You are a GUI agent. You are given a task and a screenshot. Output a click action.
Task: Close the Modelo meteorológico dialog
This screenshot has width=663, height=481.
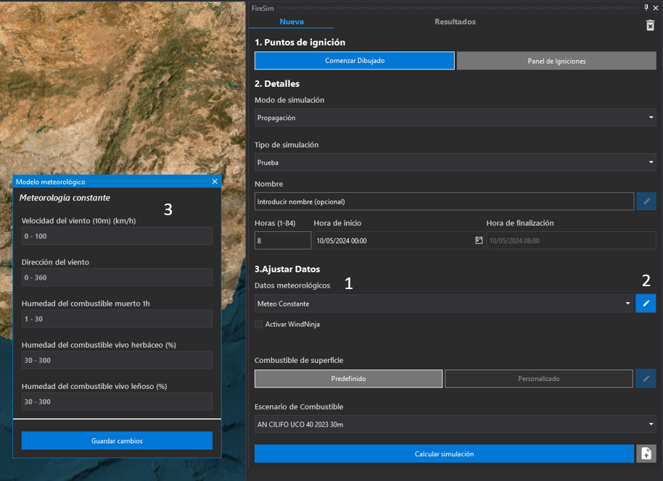[215, 182]
